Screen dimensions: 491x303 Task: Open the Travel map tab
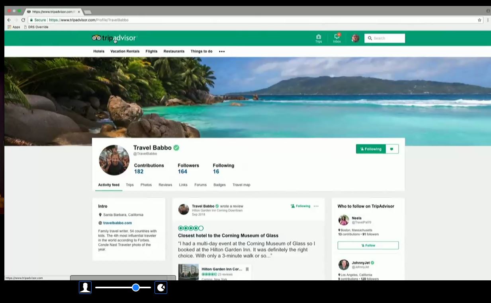[x=241, y=185]
